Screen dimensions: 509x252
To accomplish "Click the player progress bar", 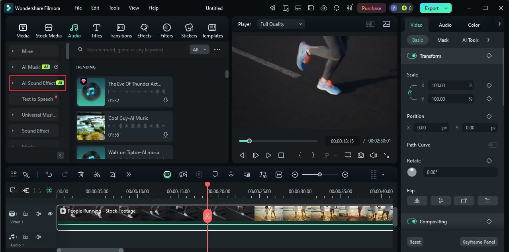I will click(278, 141).
